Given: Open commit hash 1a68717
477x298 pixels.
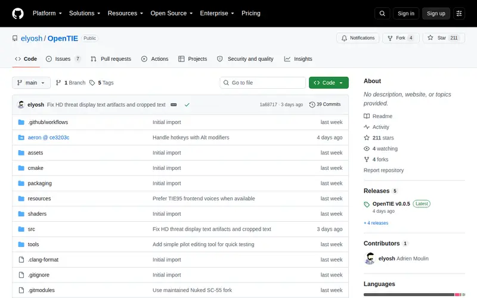Looking at the screenshot, I should pos(268,105).
